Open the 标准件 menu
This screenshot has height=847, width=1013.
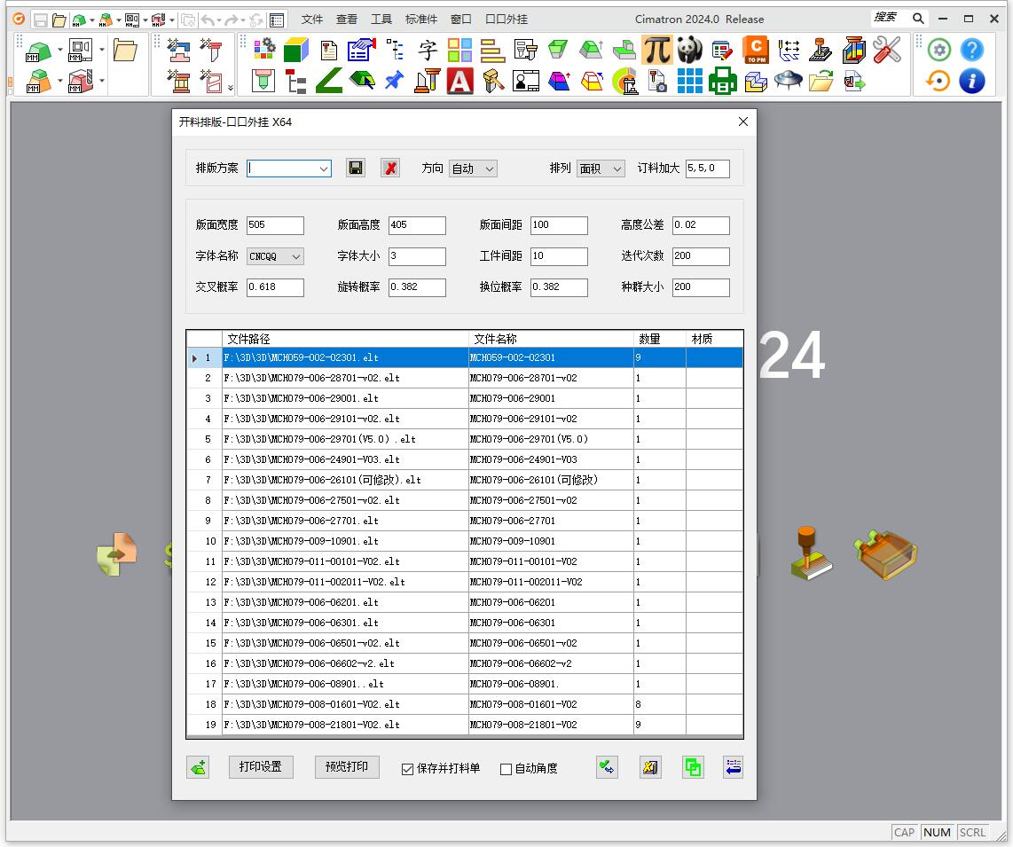(x=421, y=19)
